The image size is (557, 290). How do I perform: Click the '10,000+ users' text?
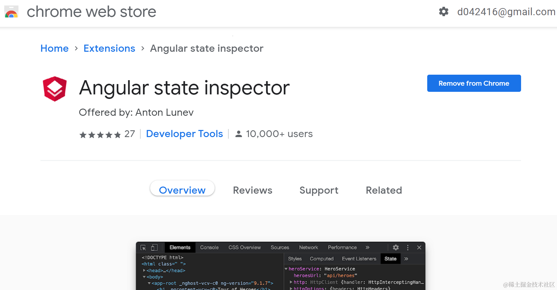pos(279,134)
